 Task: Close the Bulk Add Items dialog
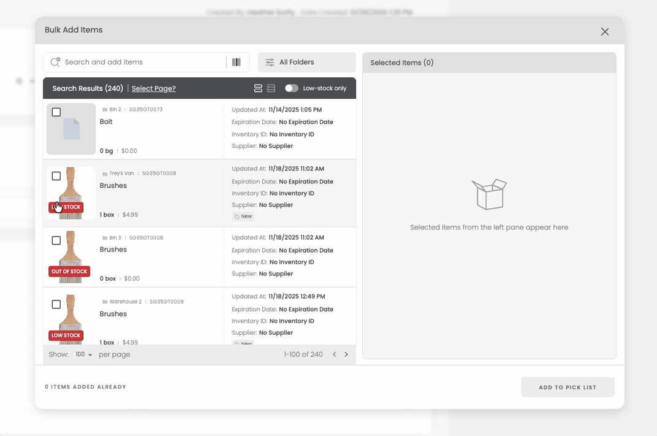[605, 32]
